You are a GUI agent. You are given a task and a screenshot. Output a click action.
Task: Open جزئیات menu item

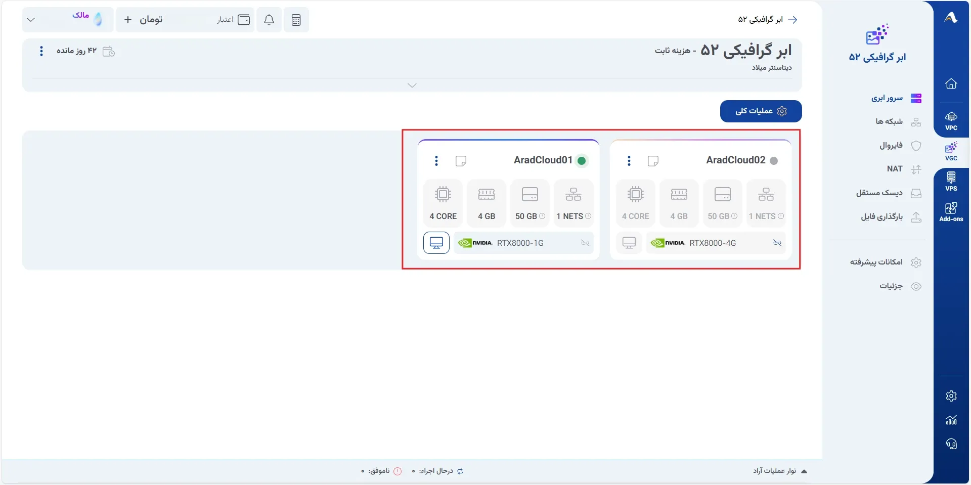[x=900, y=286]
